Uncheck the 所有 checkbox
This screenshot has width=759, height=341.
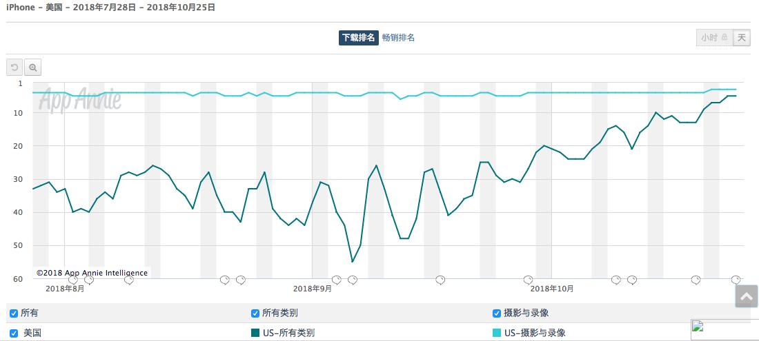click(14, 313)
